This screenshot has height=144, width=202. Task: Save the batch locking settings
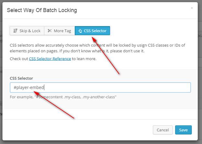(183, 130)
